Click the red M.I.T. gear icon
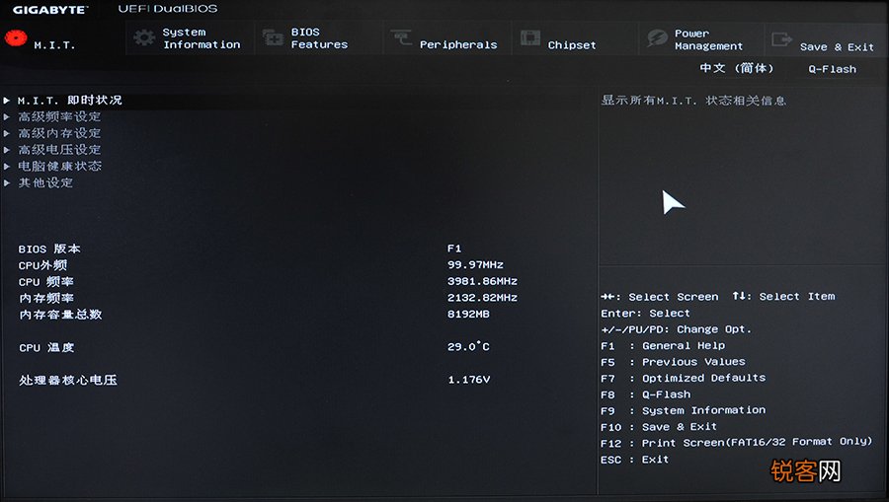 click(16, 38)
